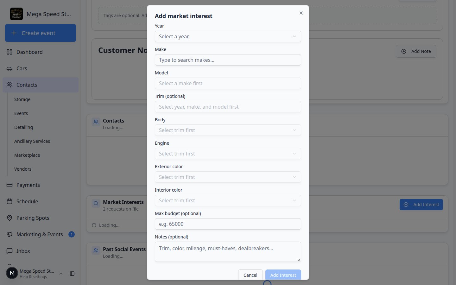456x285 pixels.
Task: Click the Trim (optional) field
Action: [228, 107]
